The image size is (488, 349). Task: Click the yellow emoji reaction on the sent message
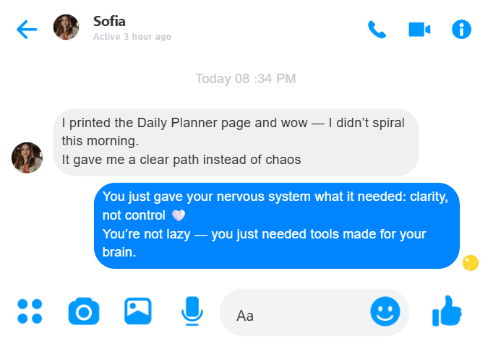click(x=471, y=262)
